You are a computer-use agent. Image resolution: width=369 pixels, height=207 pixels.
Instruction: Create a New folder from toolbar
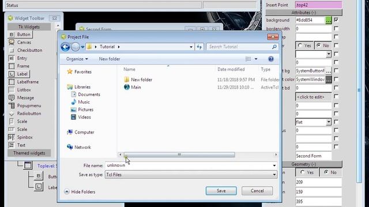click(110, 59)
